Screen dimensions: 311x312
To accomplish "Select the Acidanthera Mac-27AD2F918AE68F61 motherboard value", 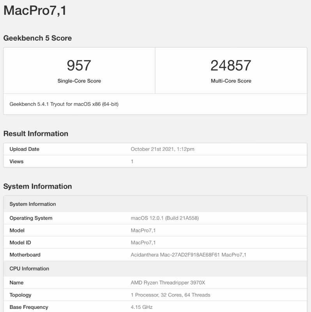I will pos(188,255).
